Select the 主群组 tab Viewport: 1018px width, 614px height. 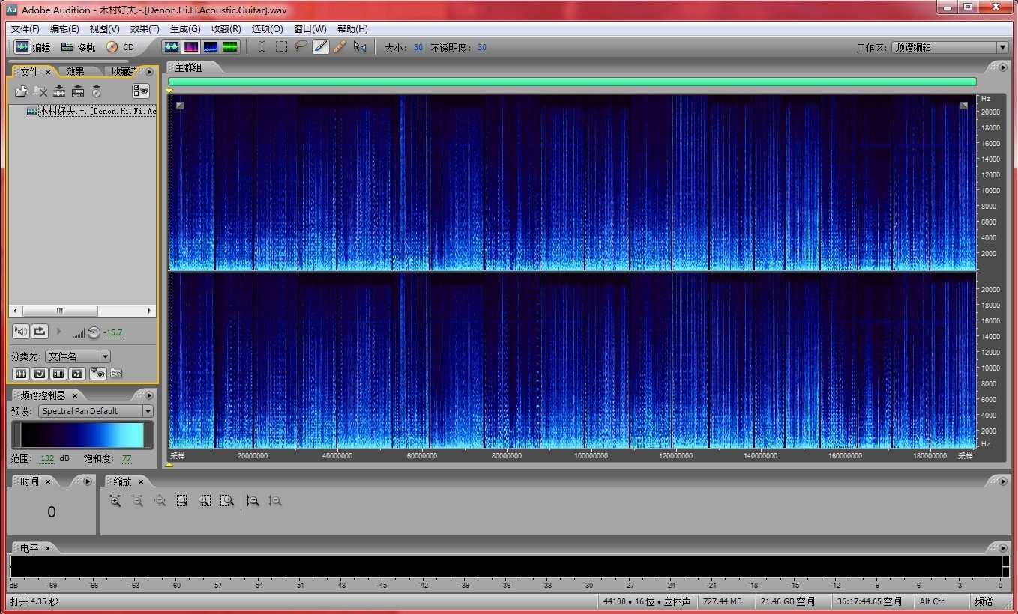point(189,67)
